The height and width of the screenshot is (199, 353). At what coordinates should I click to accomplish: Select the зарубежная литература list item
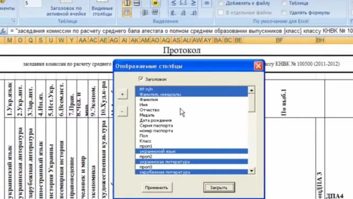tap(192, 172)
